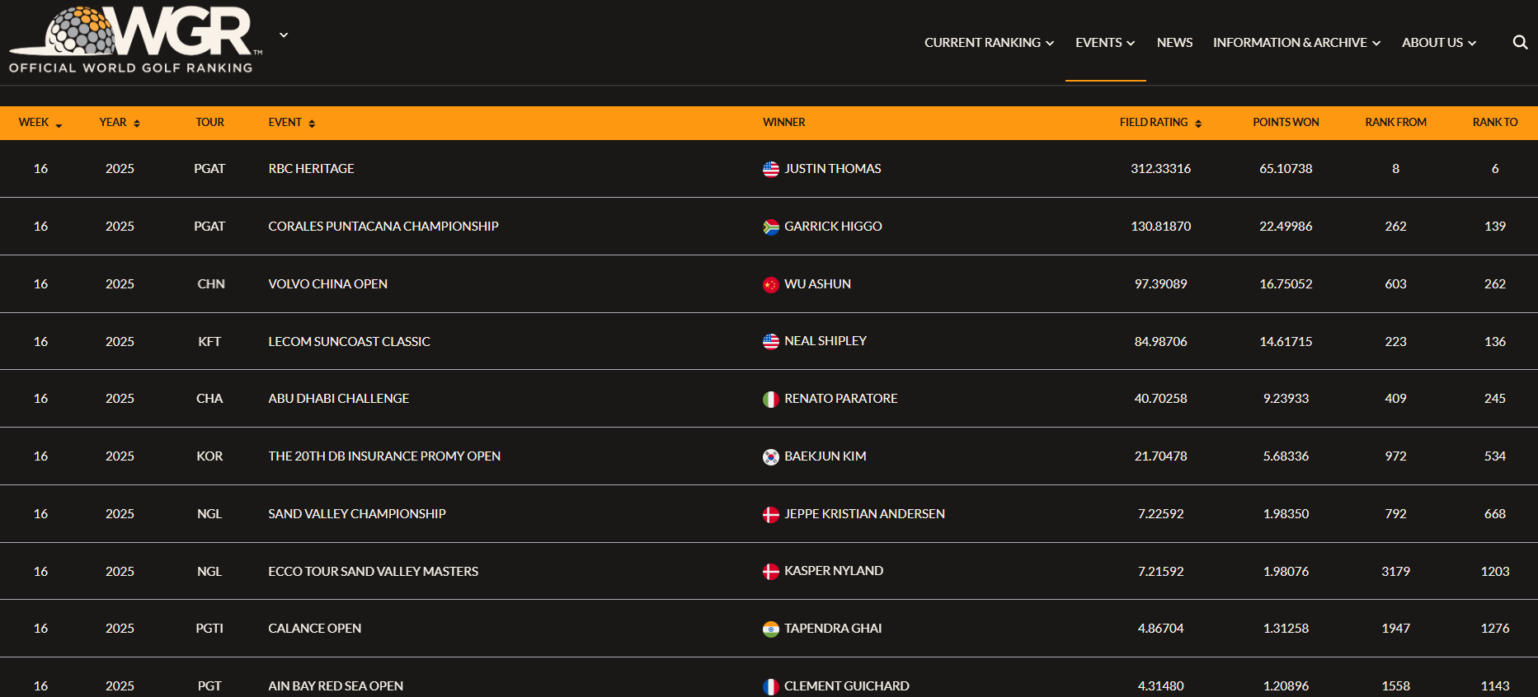
Task: Open the Events menu
Action: pyautogui.click(x=1105, y=42)
